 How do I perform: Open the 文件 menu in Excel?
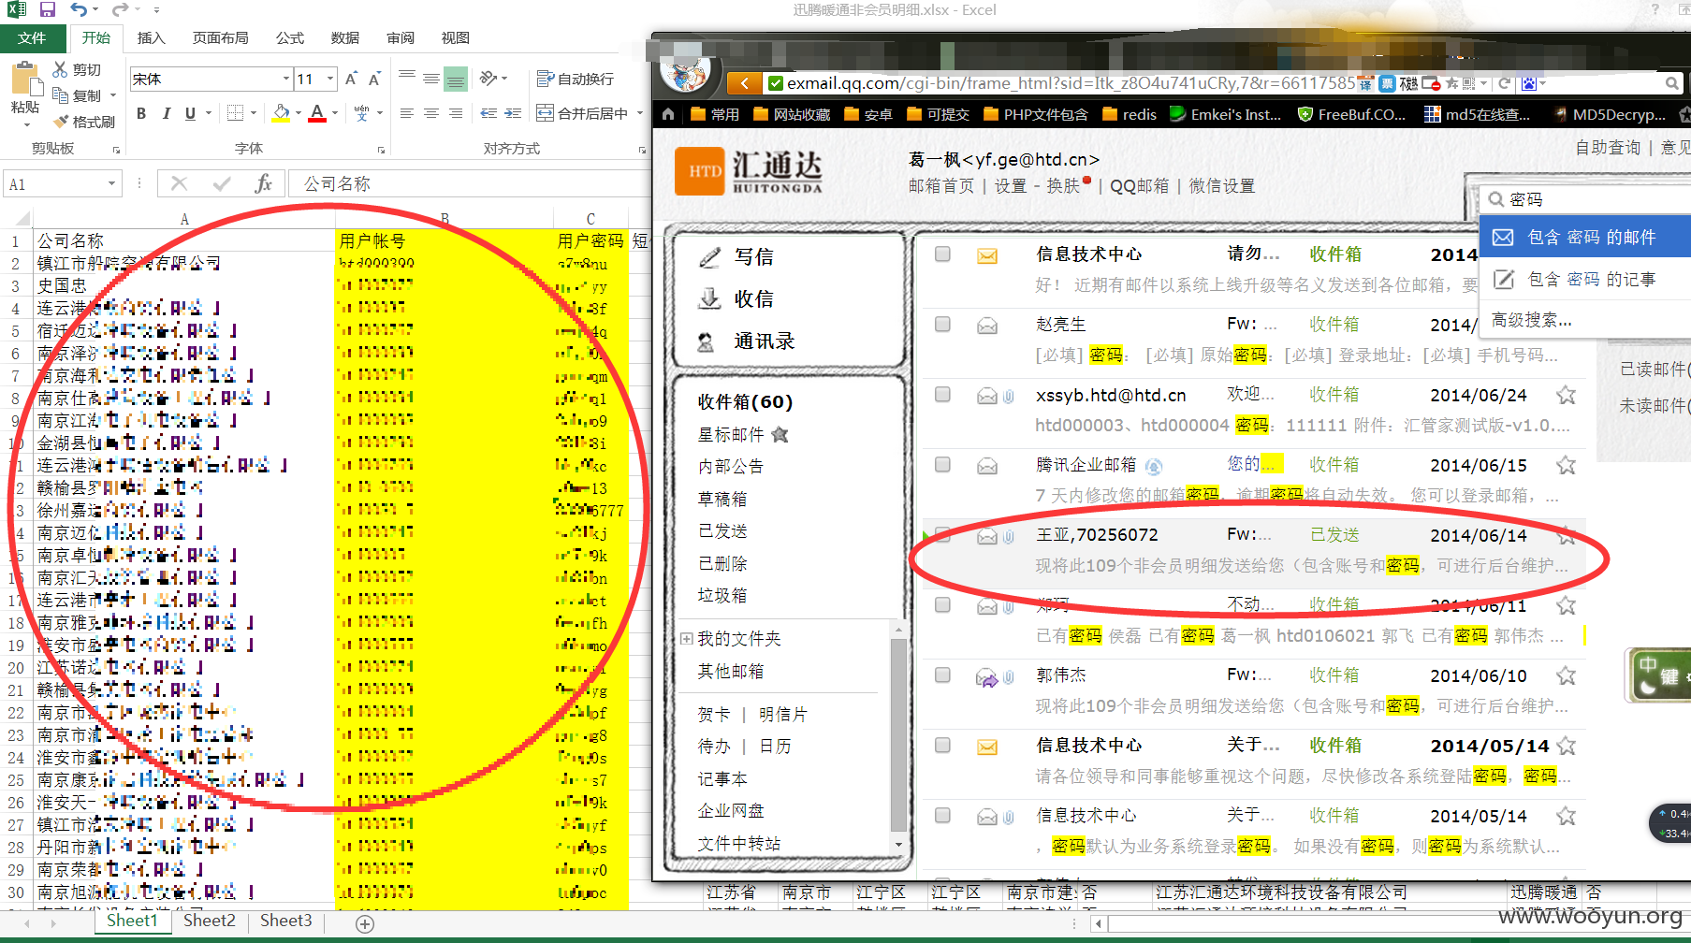32,37
